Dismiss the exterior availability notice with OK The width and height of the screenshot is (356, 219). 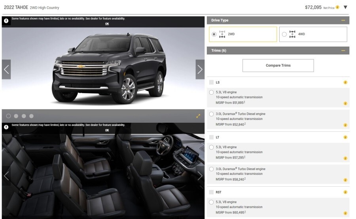[107, 24]
